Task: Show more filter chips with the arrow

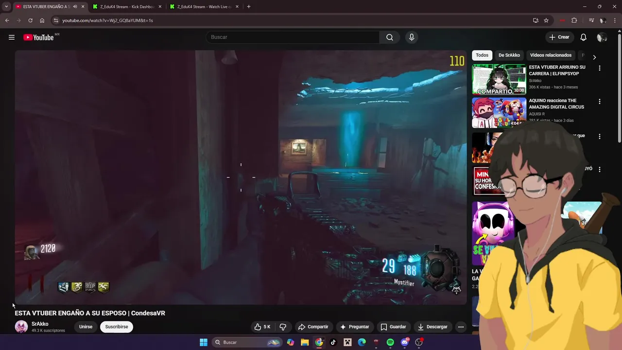Action: tap(594, 57)
